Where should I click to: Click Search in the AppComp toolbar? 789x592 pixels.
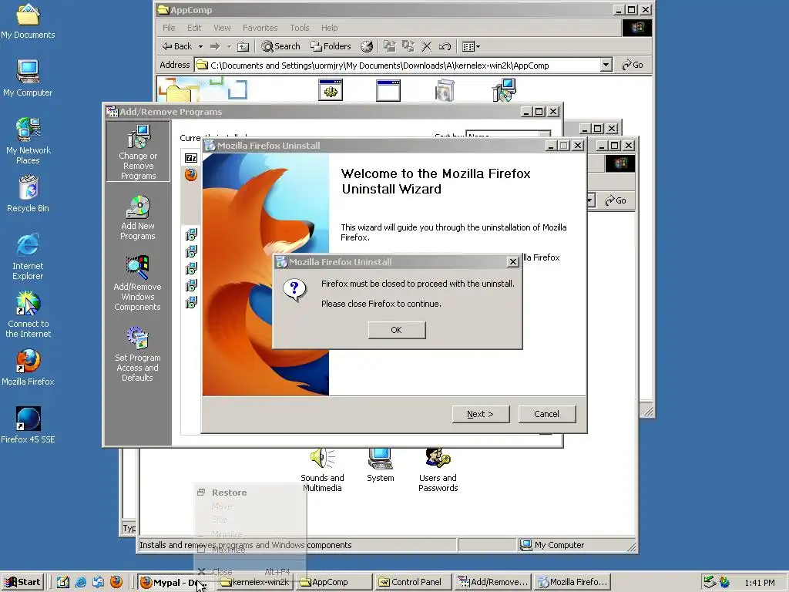coord(280,46)
